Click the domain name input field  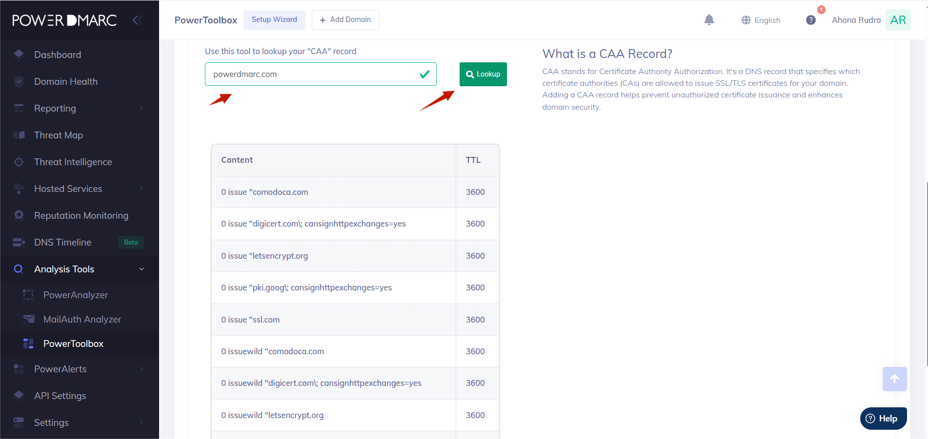pos(312,74)
